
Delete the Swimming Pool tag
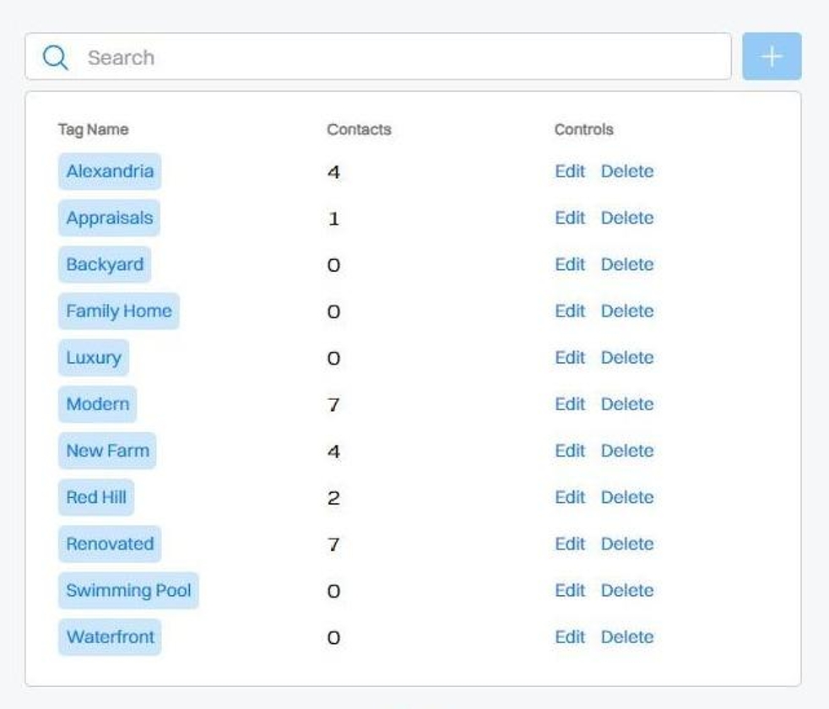click(x=627, y=590)
